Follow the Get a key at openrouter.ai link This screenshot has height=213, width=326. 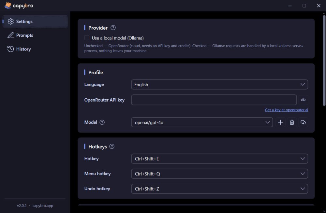[x=287, y=110]
